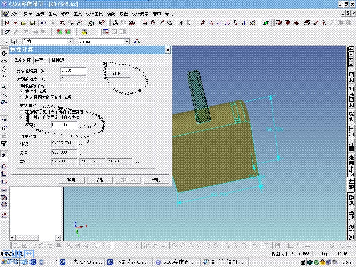
Task: Click the 密度 value field 0.00785
Action: (x=64, y=125)
